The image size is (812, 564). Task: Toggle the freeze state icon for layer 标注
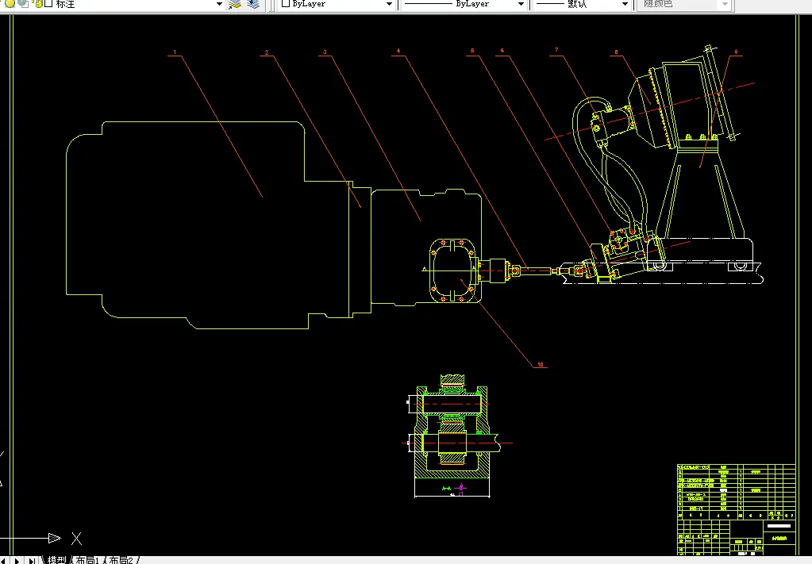click(24, 4)
